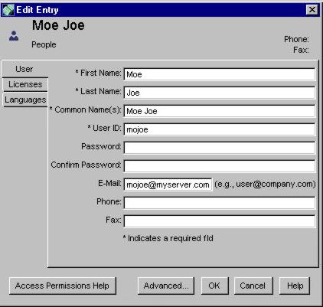Screen dimensions: 323x307
Task: Click the First Name field
Action: point(220,74)
